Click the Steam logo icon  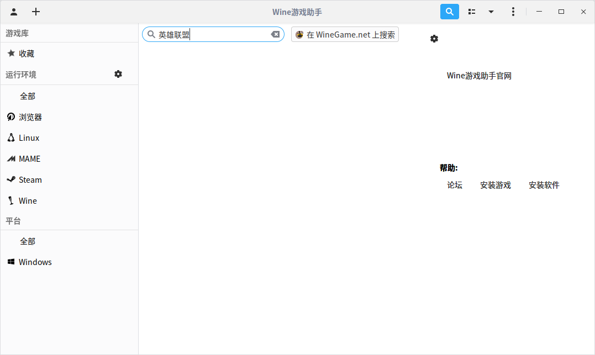[x=11, y=179]
